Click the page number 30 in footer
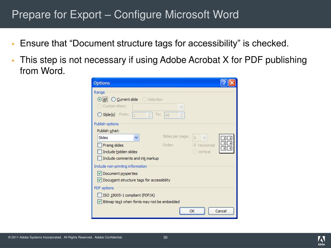 pyautogui.click(x=165, y=237)
